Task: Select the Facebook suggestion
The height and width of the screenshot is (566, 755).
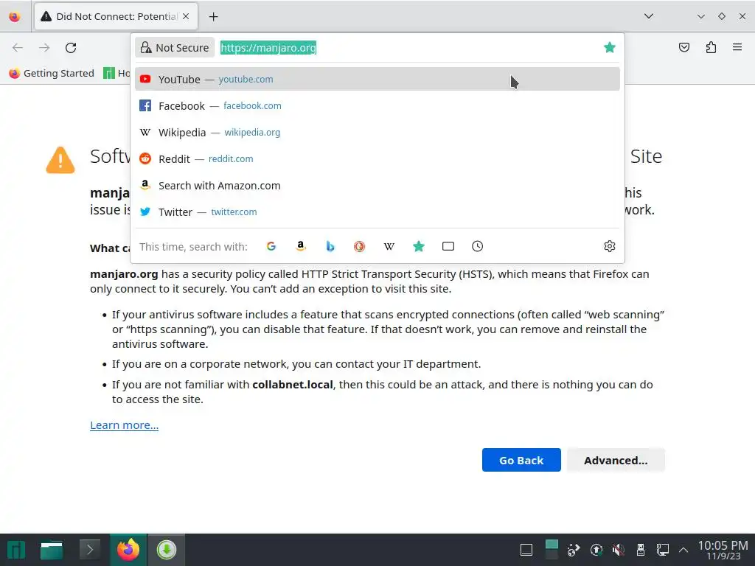Action: (x=377, y=105)
